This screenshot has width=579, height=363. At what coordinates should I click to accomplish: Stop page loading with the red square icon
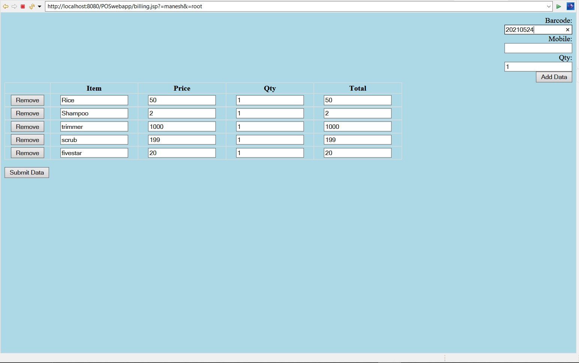23,6
